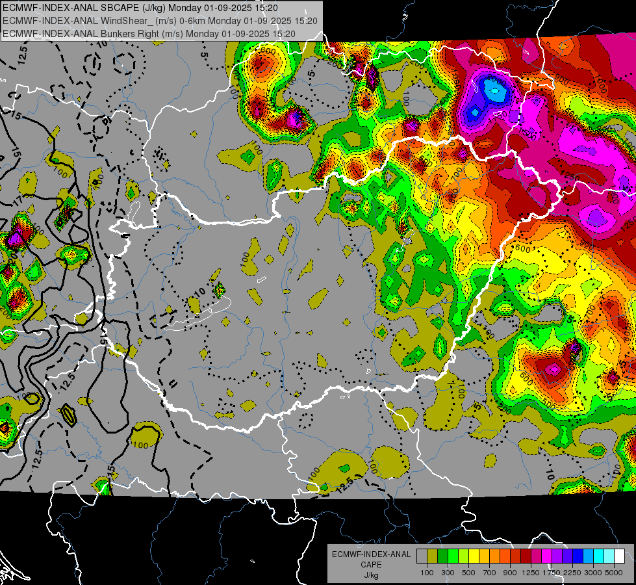Click the gray swatch in CAPE legend

(x=422, y=556)
